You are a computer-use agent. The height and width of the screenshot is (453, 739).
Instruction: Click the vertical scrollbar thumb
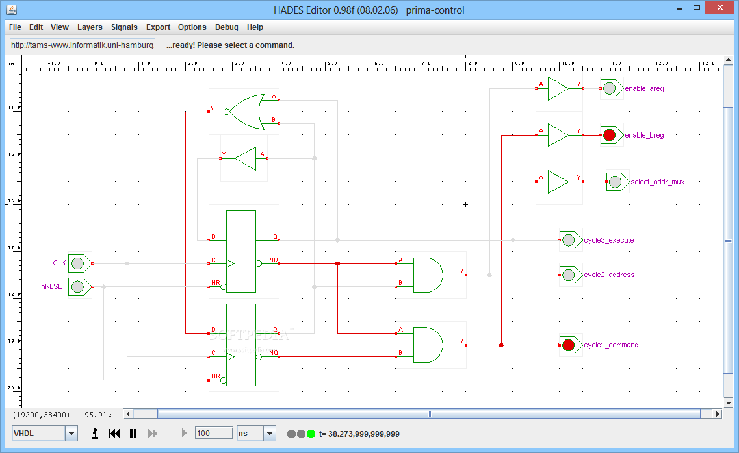pyautogui.click(x=728, y=240)
